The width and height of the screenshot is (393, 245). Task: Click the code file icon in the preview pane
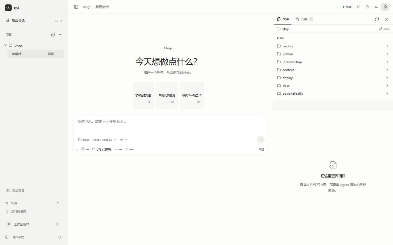tap(333, 165)
